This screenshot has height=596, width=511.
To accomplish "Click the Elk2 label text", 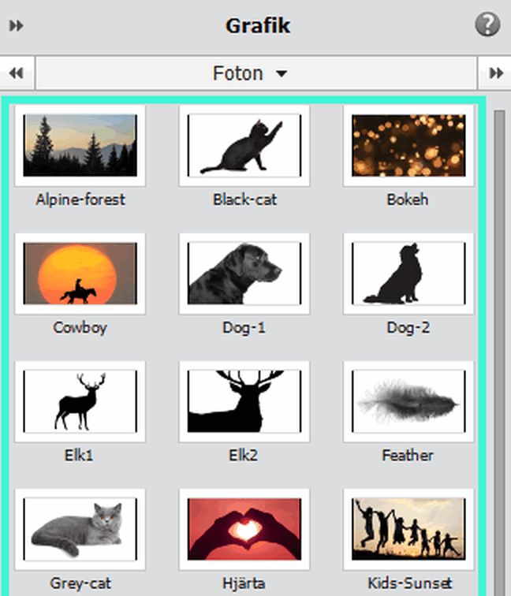I will (244, 456).
